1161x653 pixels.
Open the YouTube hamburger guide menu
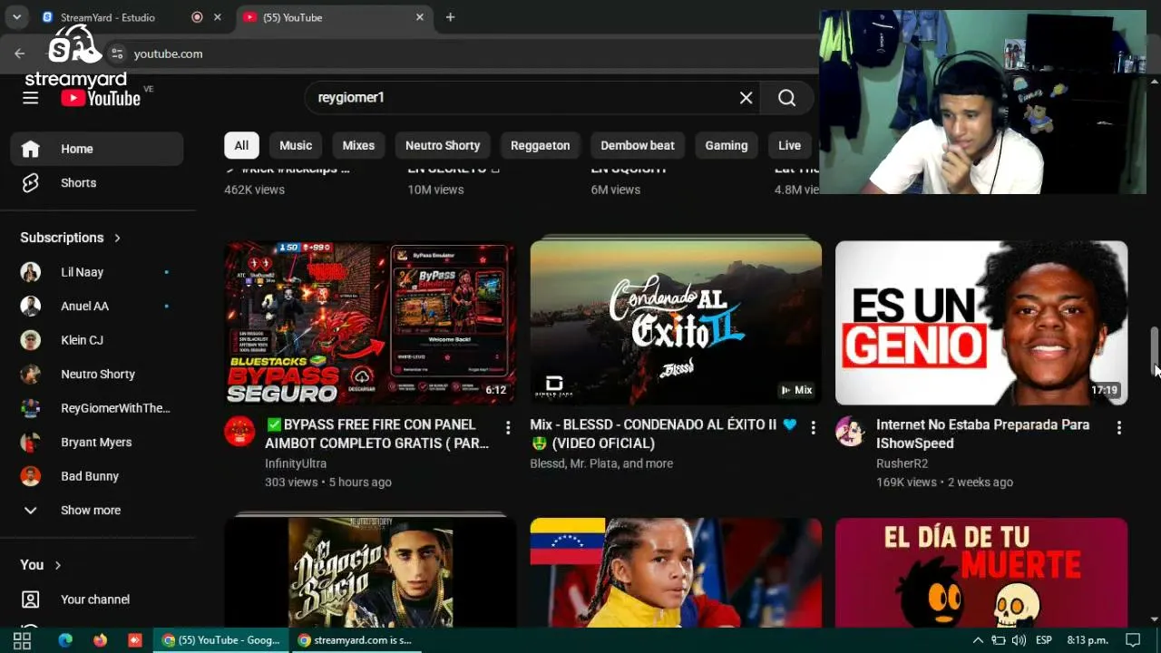tap(31, 98)
